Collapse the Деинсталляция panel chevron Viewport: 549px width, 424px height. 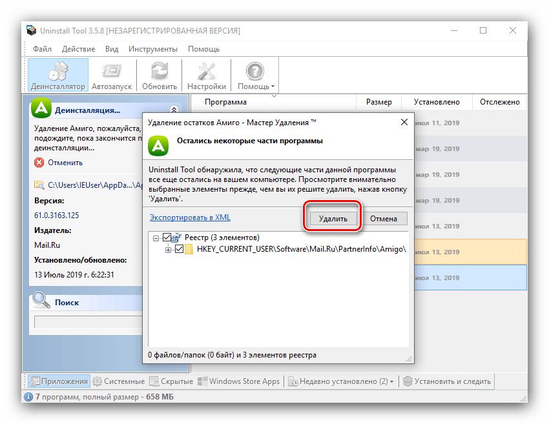pyautogui.click(x=174, y=110)
